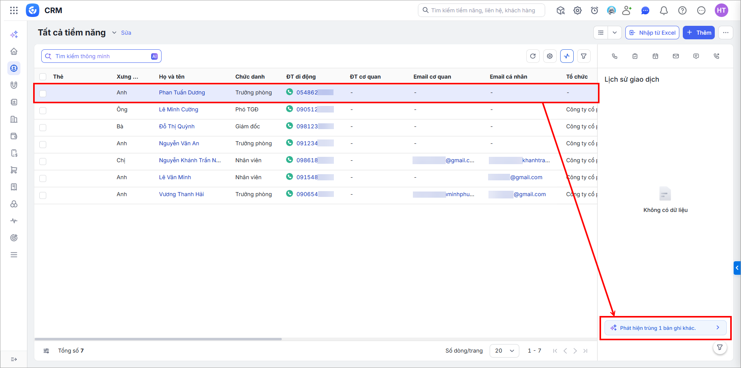This screenshot has height=368, width=741.
Task: Tick the checkbox for Vương Thanh Hải
Action: [43, 195]
